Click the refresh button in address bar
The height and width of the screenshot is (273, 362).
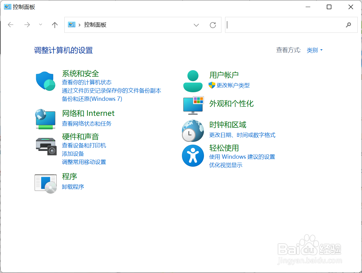(213, 25)
